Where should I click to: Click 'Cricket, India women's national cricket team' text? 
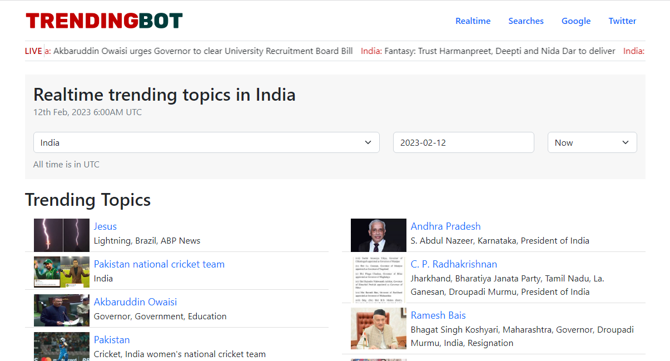click(x=180, y=354)
